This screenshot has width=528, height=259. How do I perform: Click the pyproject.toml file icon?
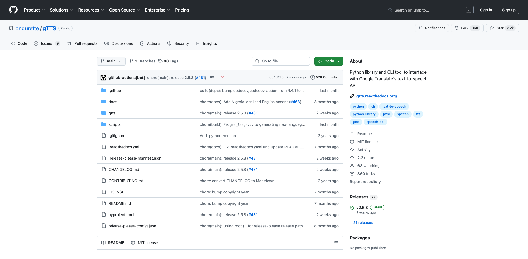[x=104, y=214]
